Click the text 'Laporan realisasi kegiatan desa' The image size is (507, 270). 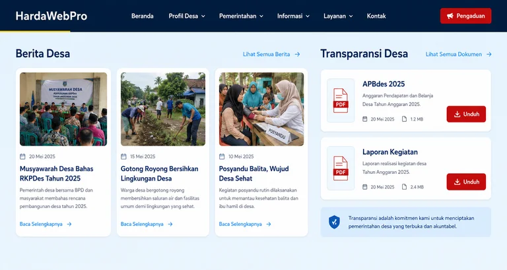(394, 163)
